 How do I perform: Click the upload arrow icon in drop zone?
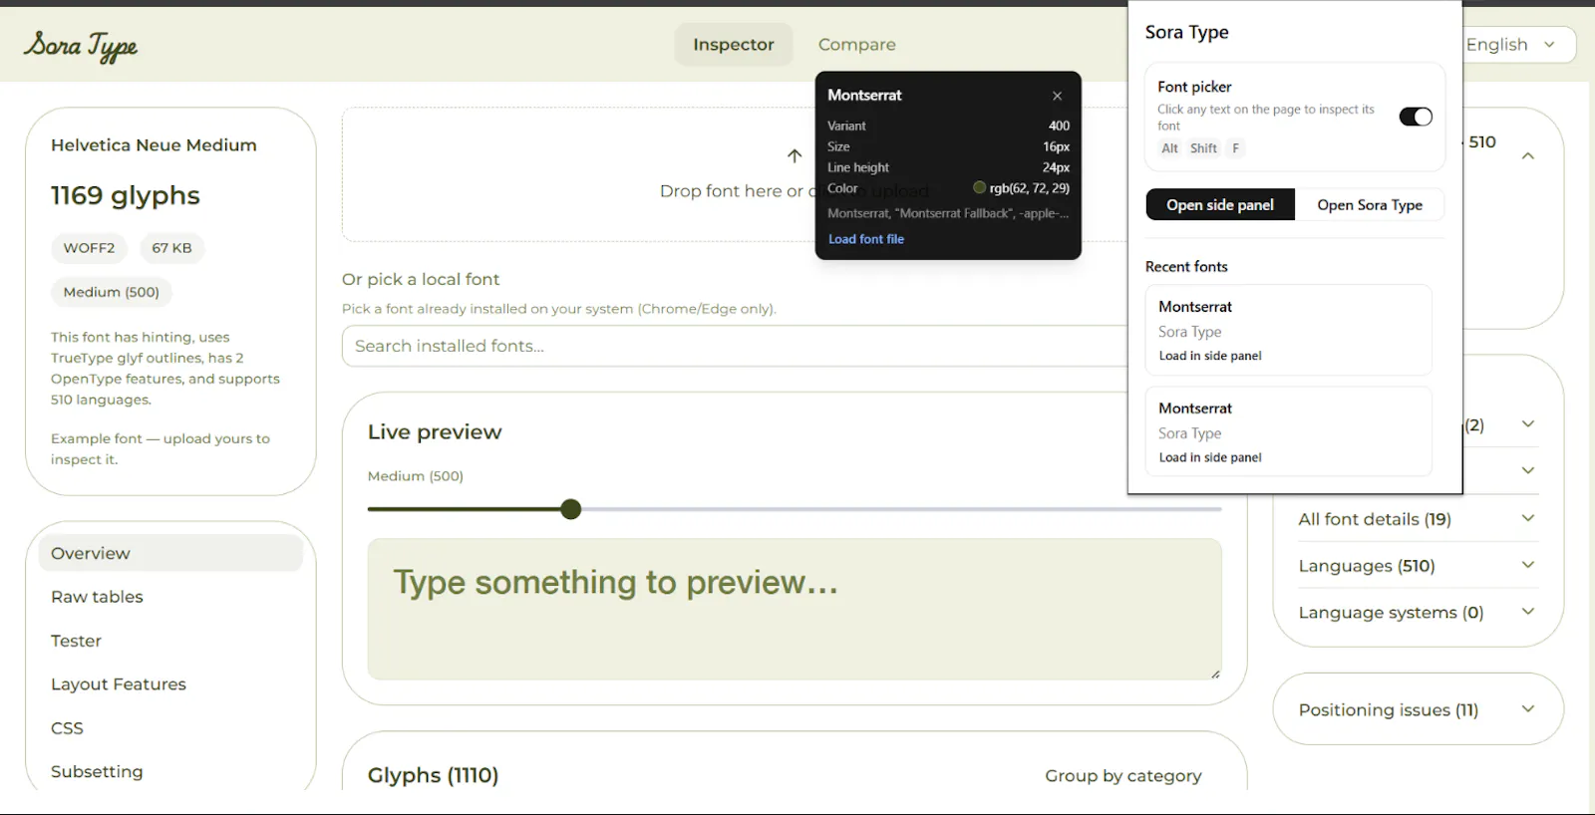point(795,155)
